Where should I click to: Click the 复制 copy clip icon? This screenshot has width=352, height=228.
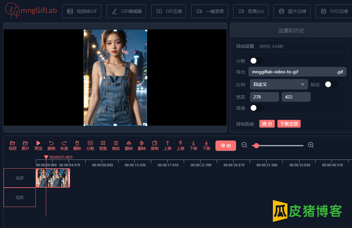coord(155,143)
